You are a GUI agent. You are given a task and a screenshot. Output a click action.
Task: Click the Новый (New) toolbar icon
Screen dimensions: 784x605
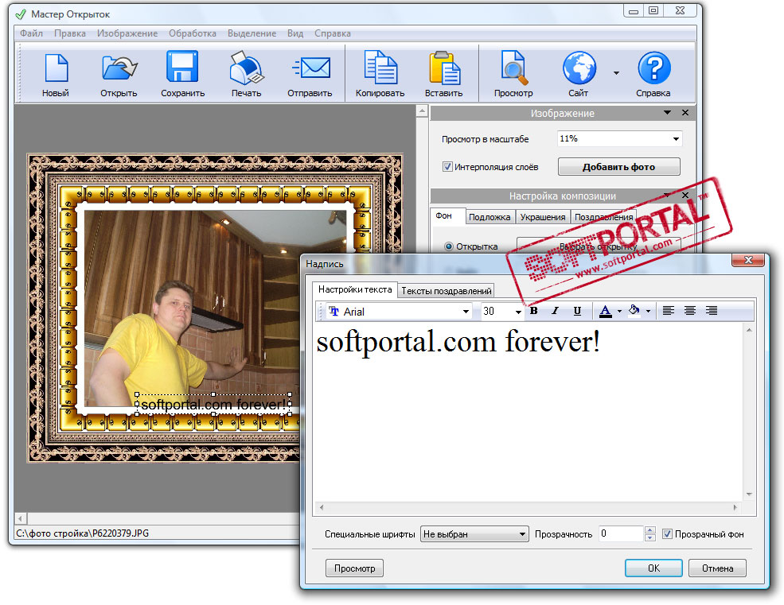click(x=56, y=68)
